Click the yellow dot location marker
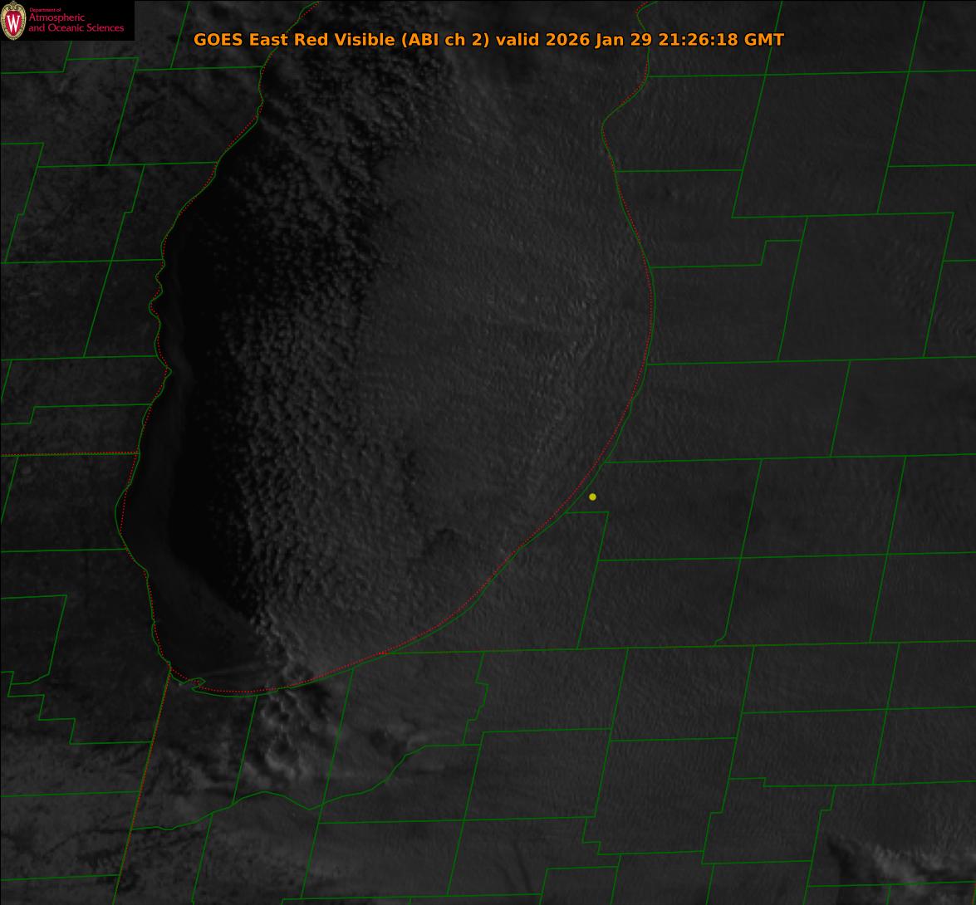976x905 pixels. click(592, 497)
